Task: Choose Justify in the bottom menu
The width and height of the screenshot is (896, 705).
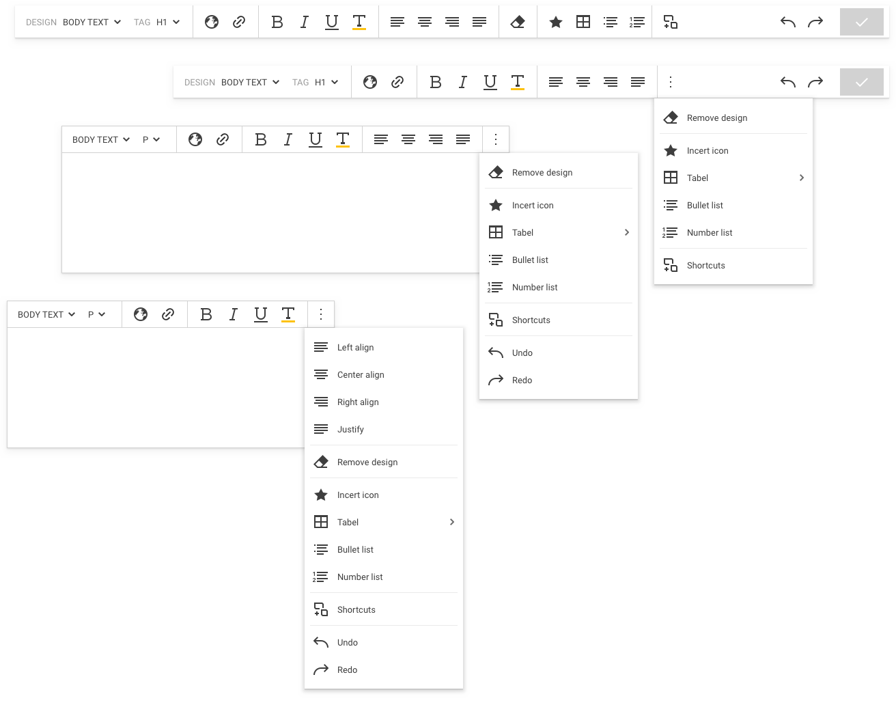Action: [384, 429]
